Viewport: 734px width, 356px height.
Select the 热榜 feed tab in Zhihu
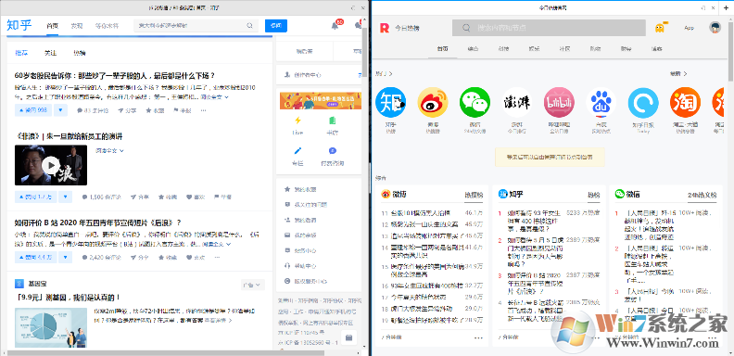[79, 53]
